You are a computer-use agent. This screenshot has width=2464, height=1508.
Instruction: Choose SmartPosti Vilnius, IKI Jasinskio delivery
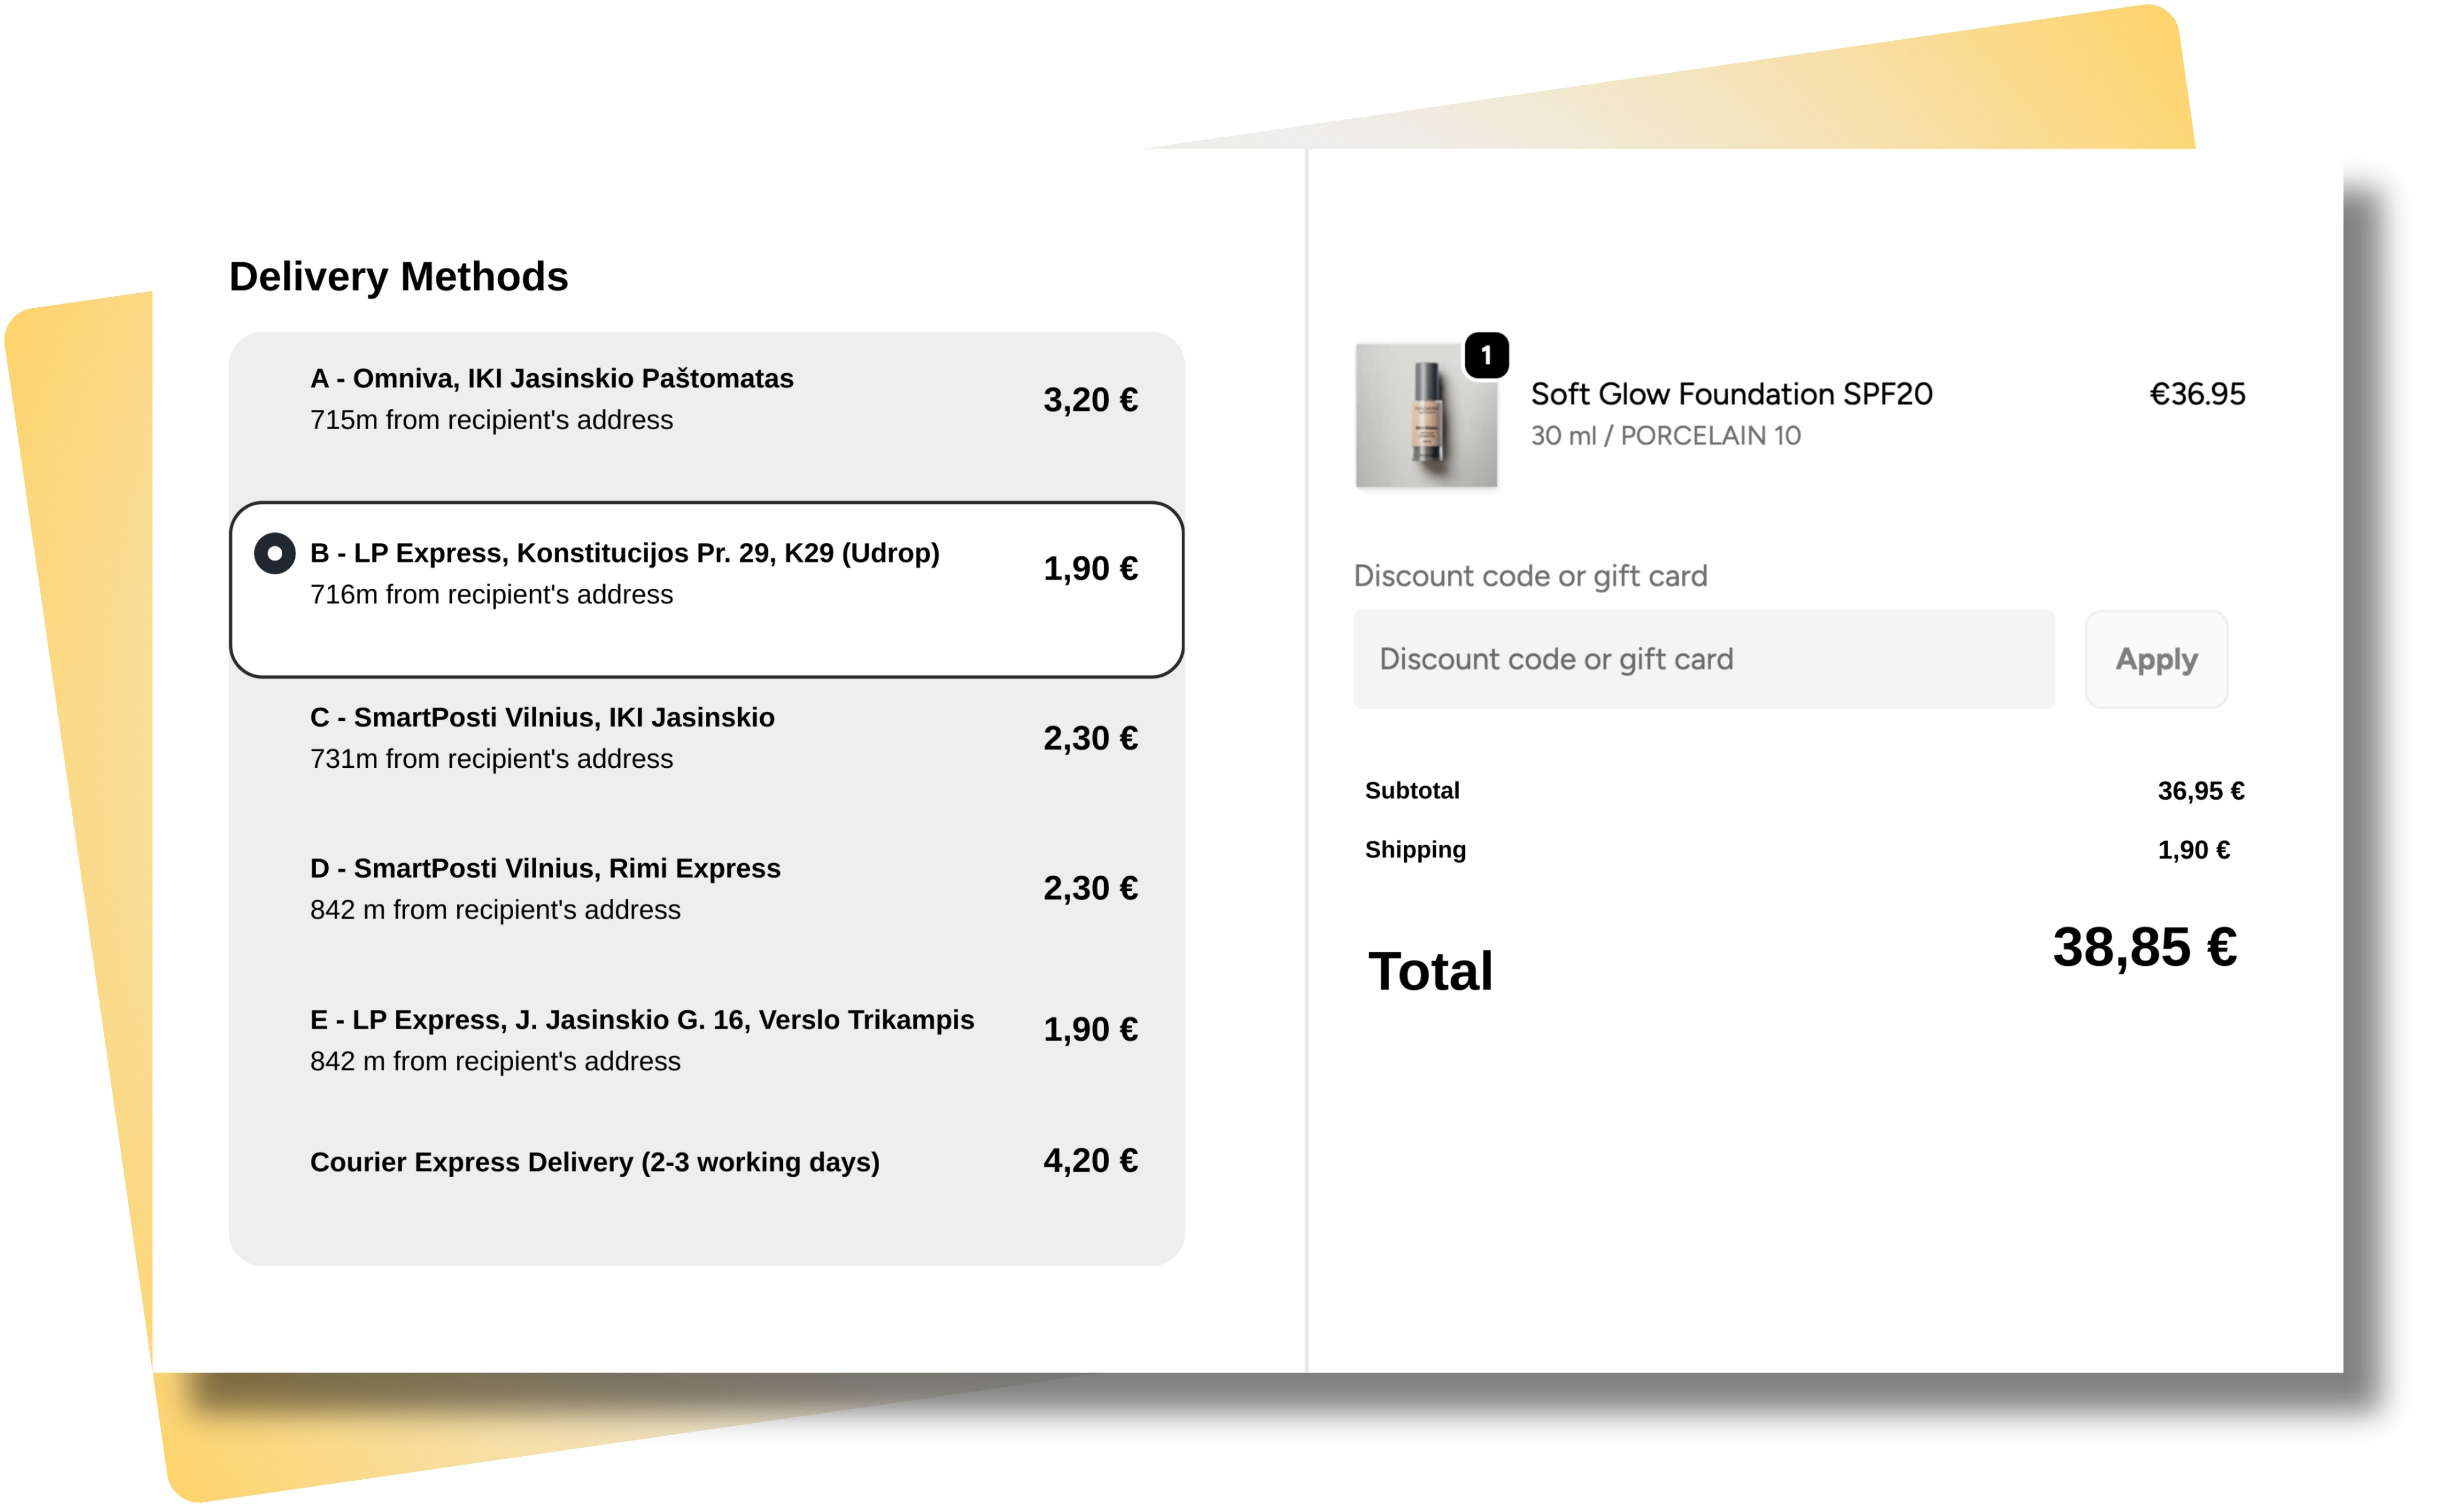(x=542, y=718)
